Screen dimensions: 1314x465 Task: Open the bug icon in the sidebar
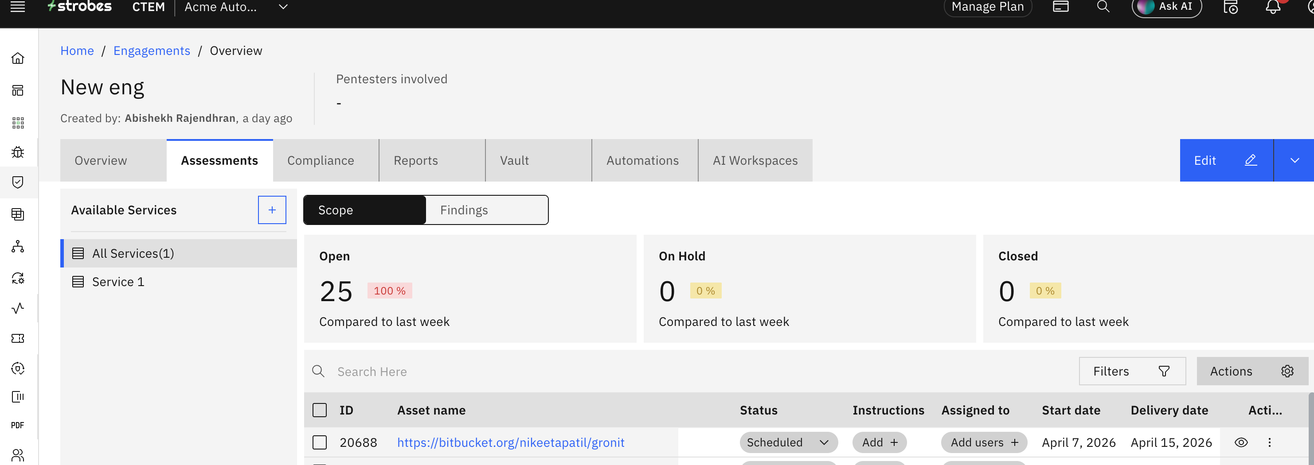(18, 152)
